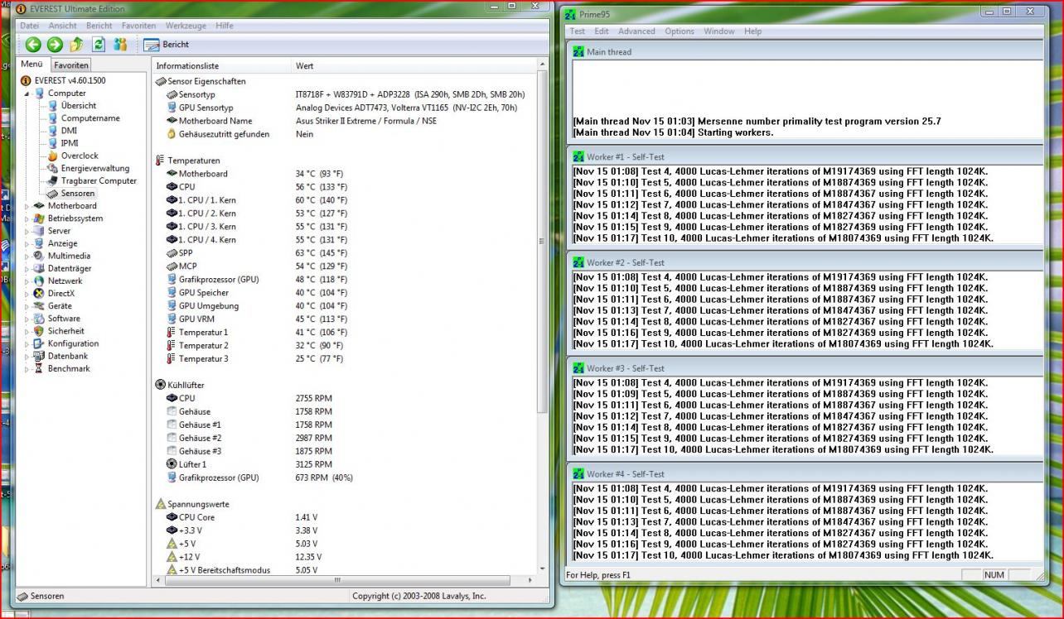Viewport: 1064px width, 619px height.
Task: Select the Computername tree item
Action: click(x=90, y=118)
